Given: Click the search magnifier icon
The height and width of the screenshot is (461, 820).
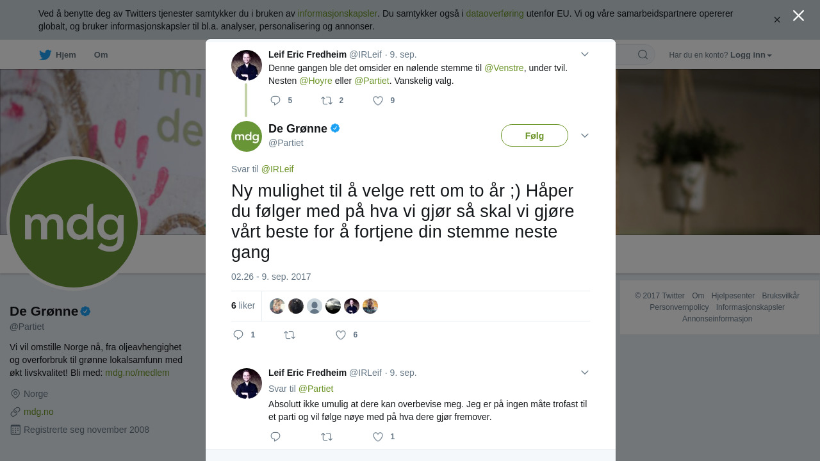Looking at the screenshot, I should [643, 54].
